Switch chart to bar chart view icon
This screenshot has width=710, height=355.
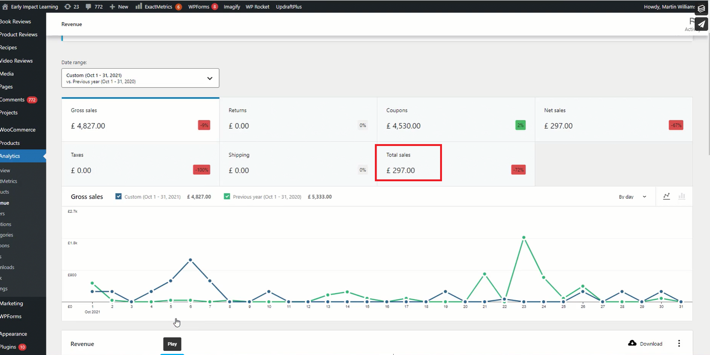point(682,196)
